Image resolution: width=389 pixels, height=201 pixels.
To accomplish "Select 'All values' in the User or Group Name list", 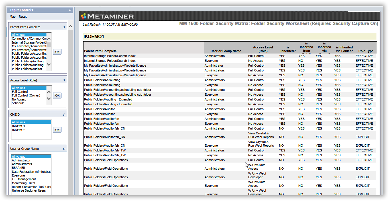I will [31, 157].
